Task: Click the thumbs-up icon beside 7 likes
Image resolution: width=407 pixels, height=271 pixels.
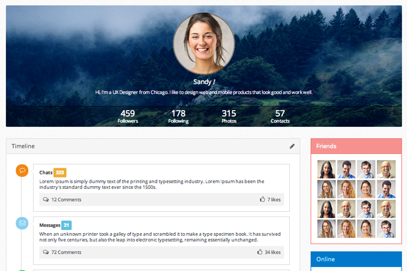Action: pyautogui.click(x=262, y=199)
